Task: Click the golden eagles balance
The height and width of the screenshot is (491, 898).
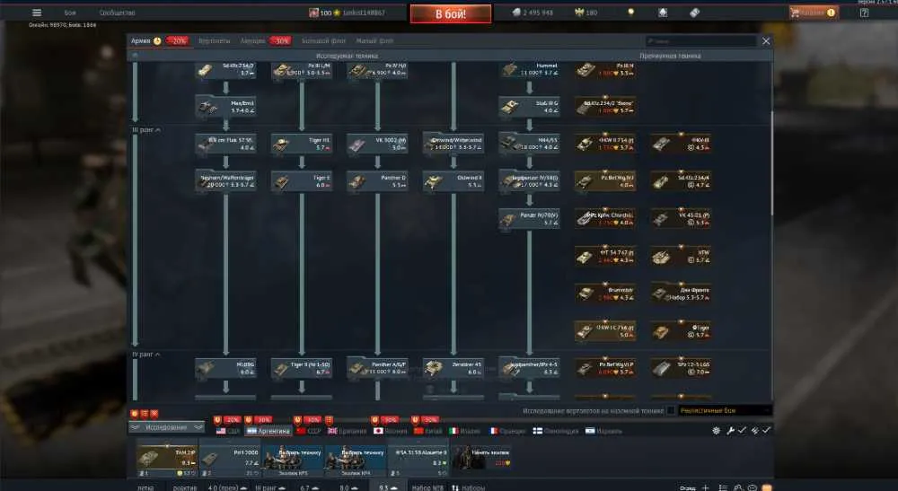Action: (x=586, y=13)
